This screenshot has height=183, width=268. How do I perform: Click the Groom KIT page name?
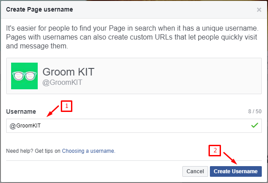click(68, 72)
